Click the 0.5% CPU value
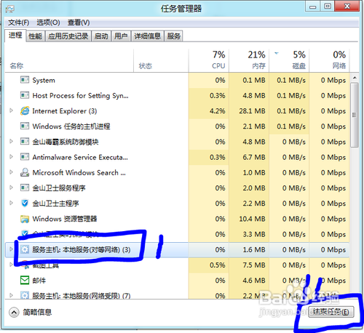This screenshot has width=364, height=333. pyautogui.click(x=217, y=265)
